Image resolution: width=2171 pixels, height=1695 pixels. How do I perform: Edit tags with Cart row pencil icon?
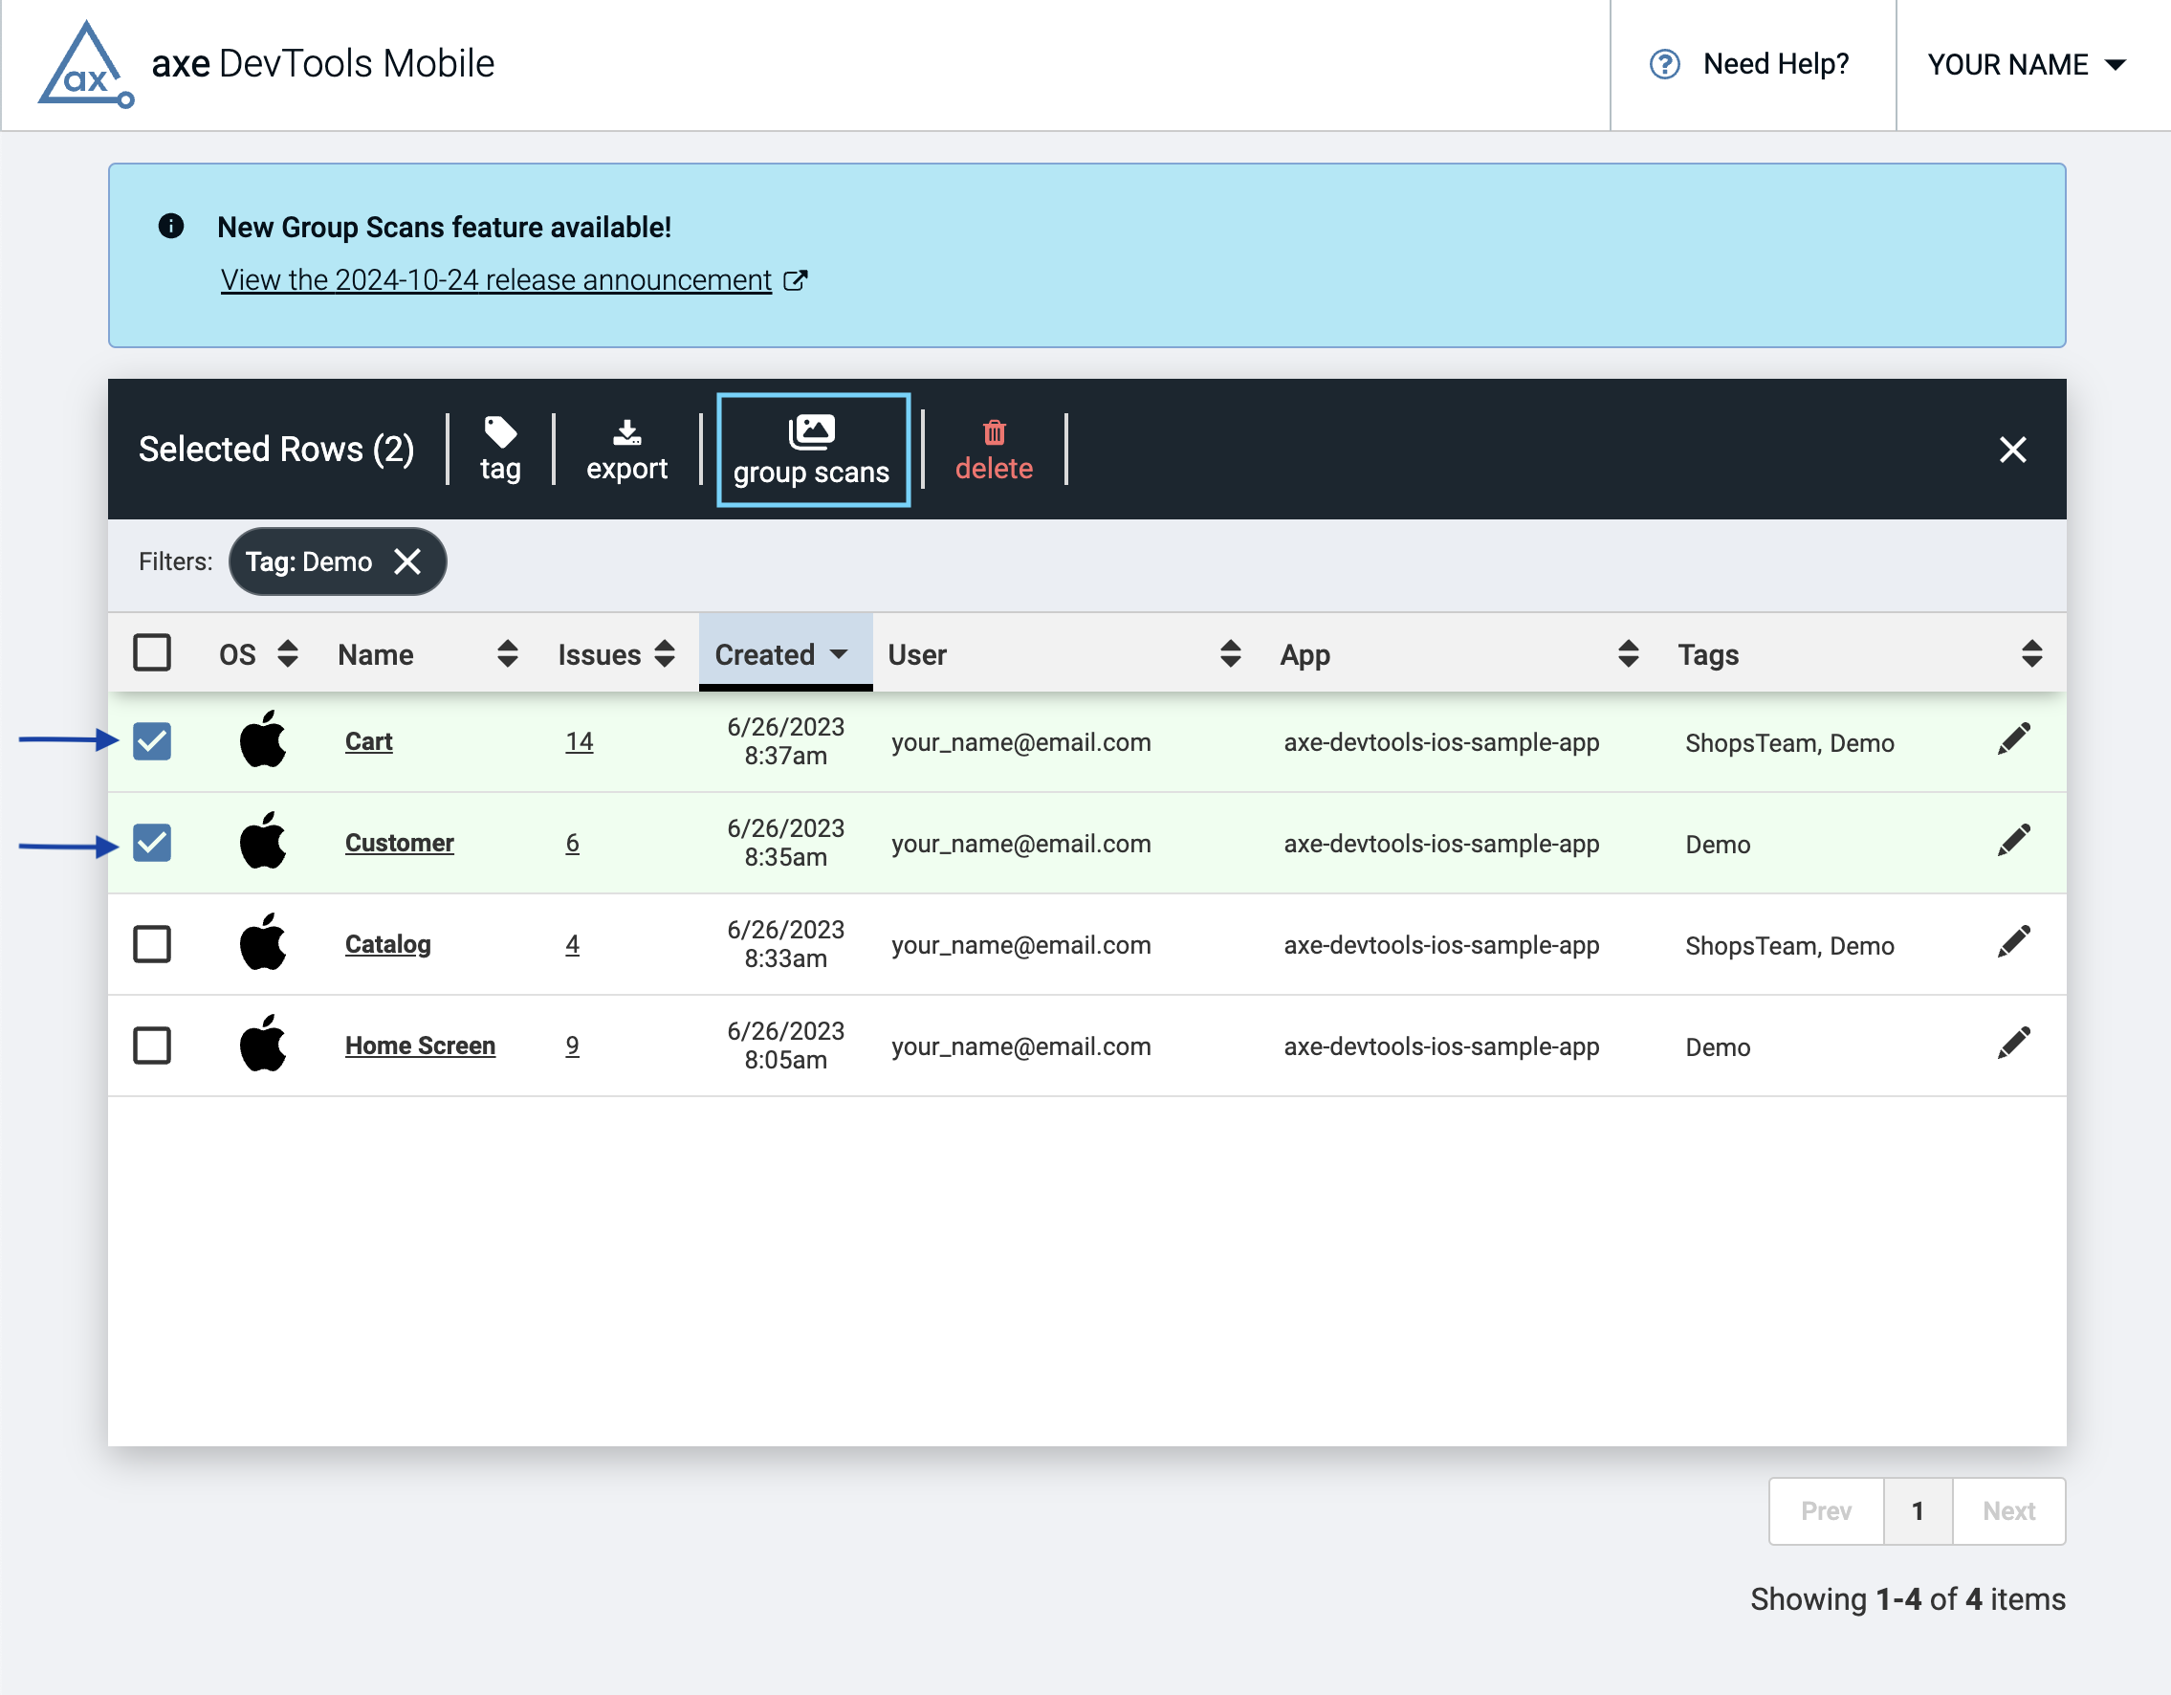click(2013, 739)
